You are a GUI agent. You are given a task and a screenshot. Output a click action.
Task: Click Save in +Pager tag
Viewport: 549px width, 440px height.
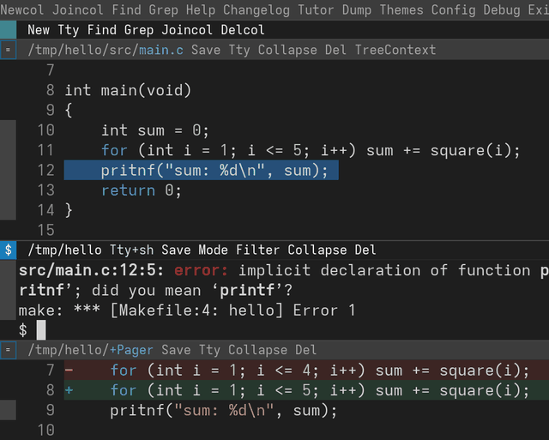pyautogui.click(x=176, y=350)
